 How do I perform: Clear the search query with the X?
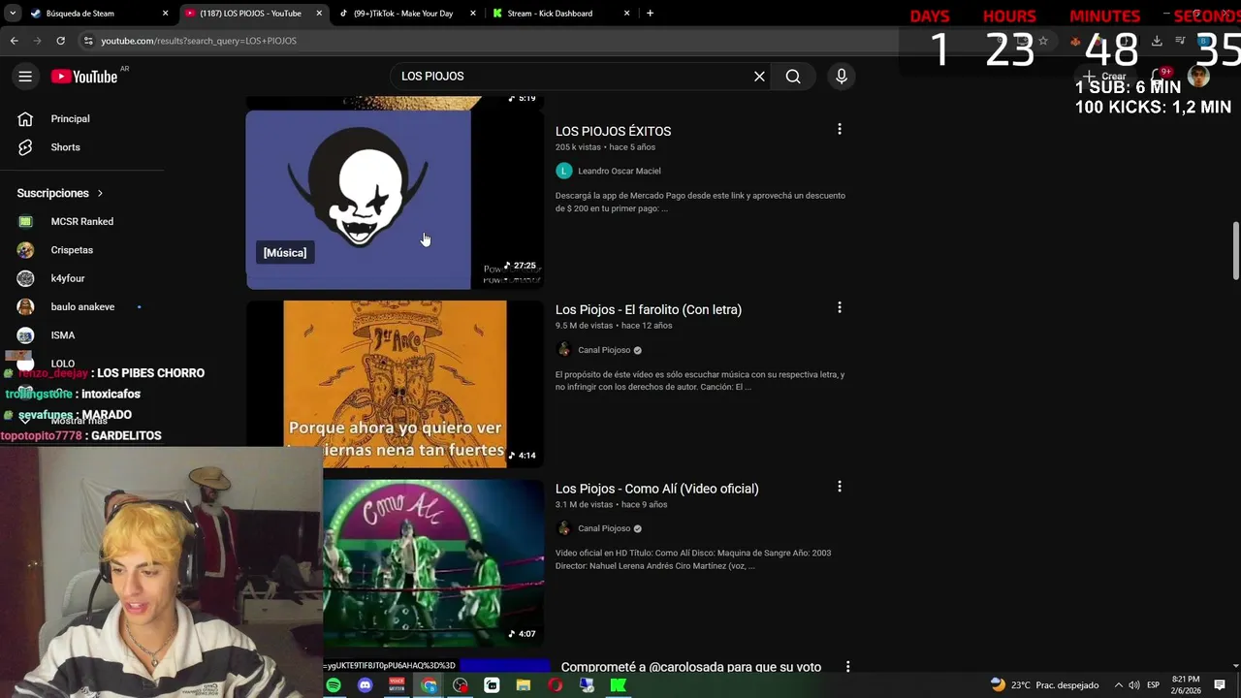(759, 77)
